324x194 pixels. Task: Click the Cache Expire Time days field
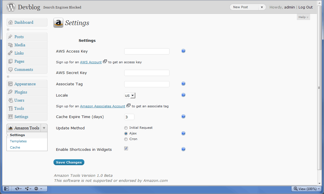pos(129,117)
